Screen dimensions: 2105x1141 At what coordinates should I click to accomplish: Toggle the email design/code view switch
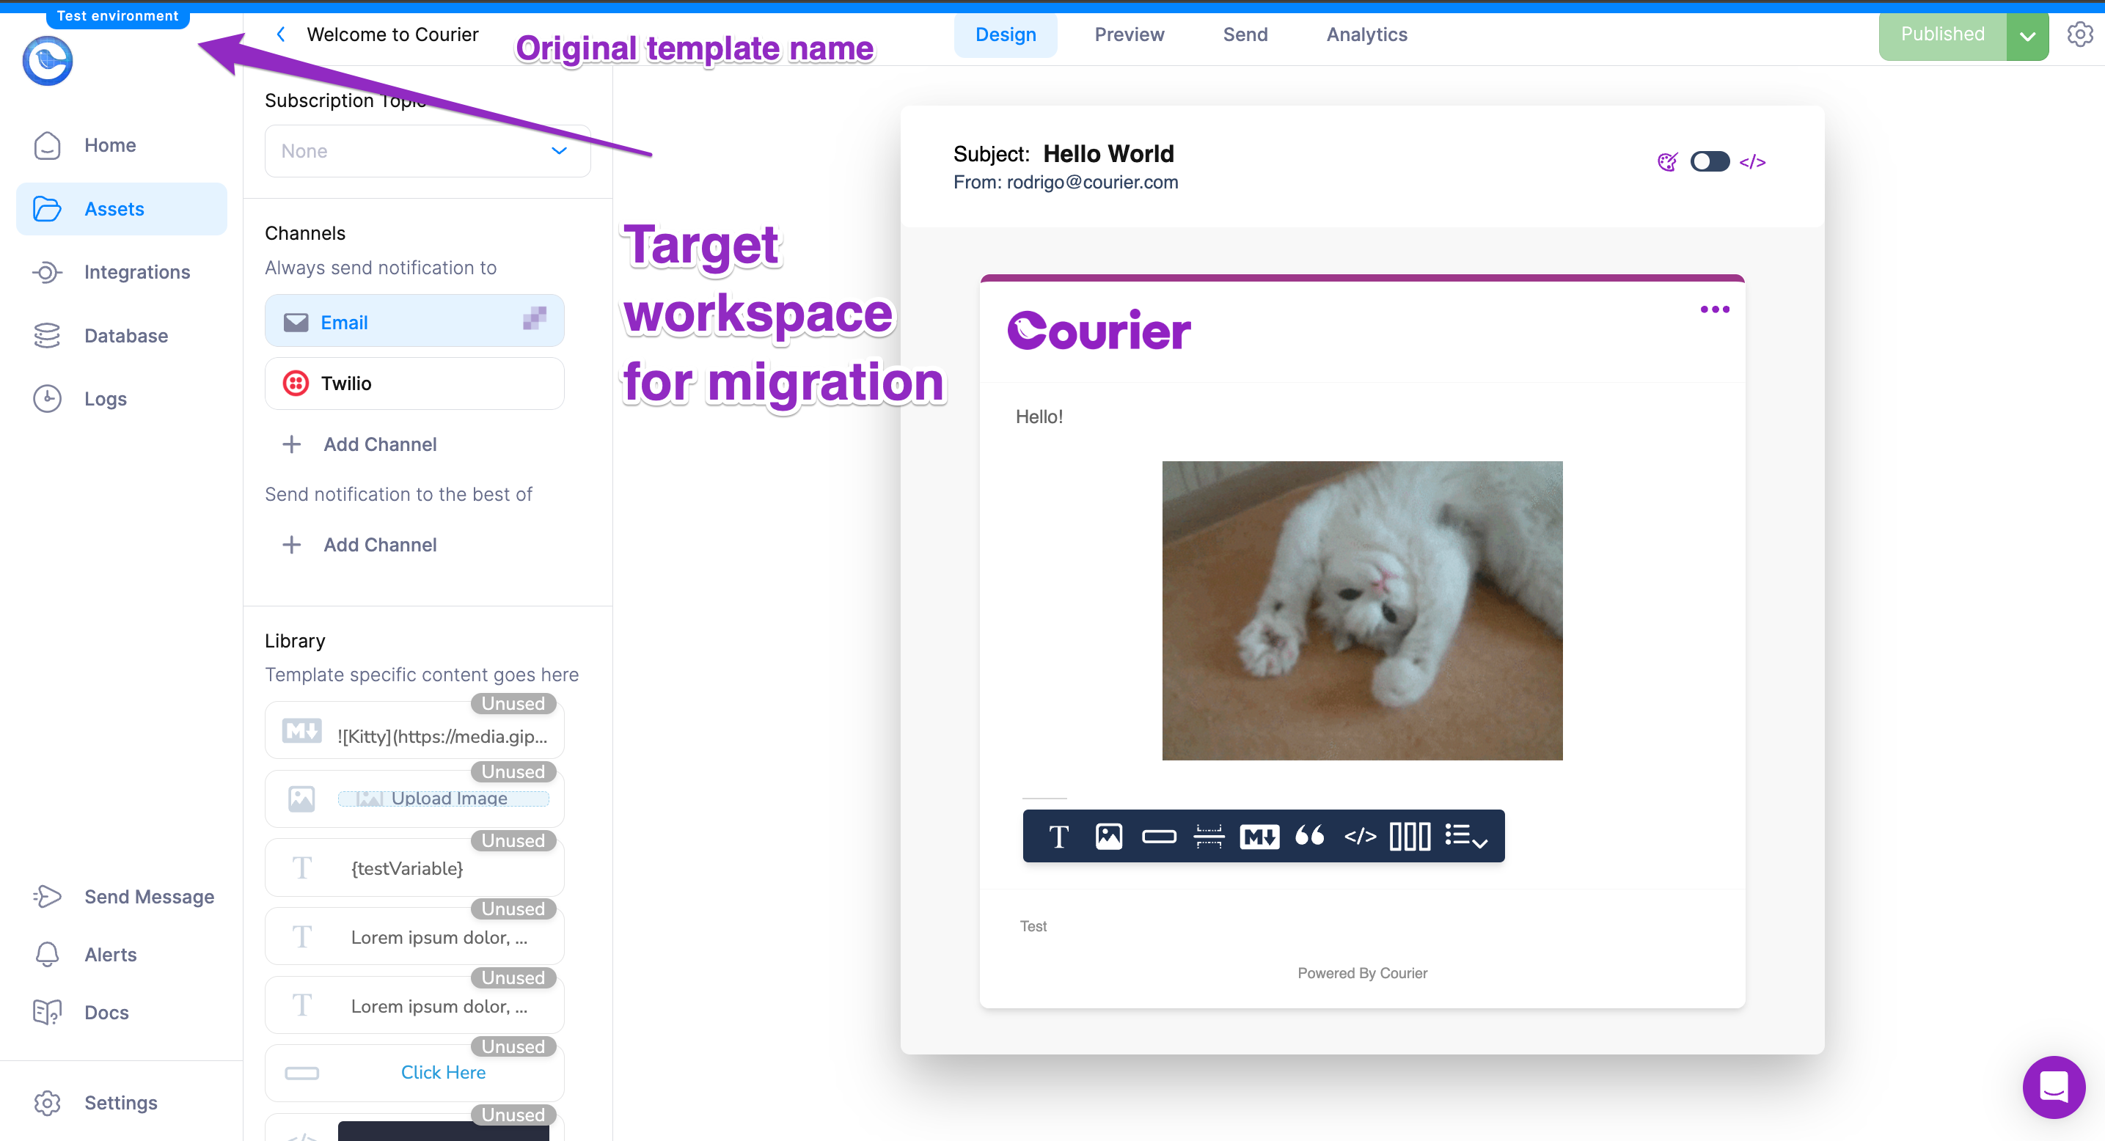1710,161
